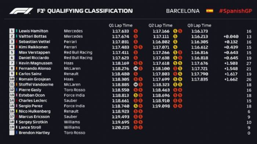Click Max Verstappen's Q3 time 1:16.816
257x144 pixels.
[200, 53]
